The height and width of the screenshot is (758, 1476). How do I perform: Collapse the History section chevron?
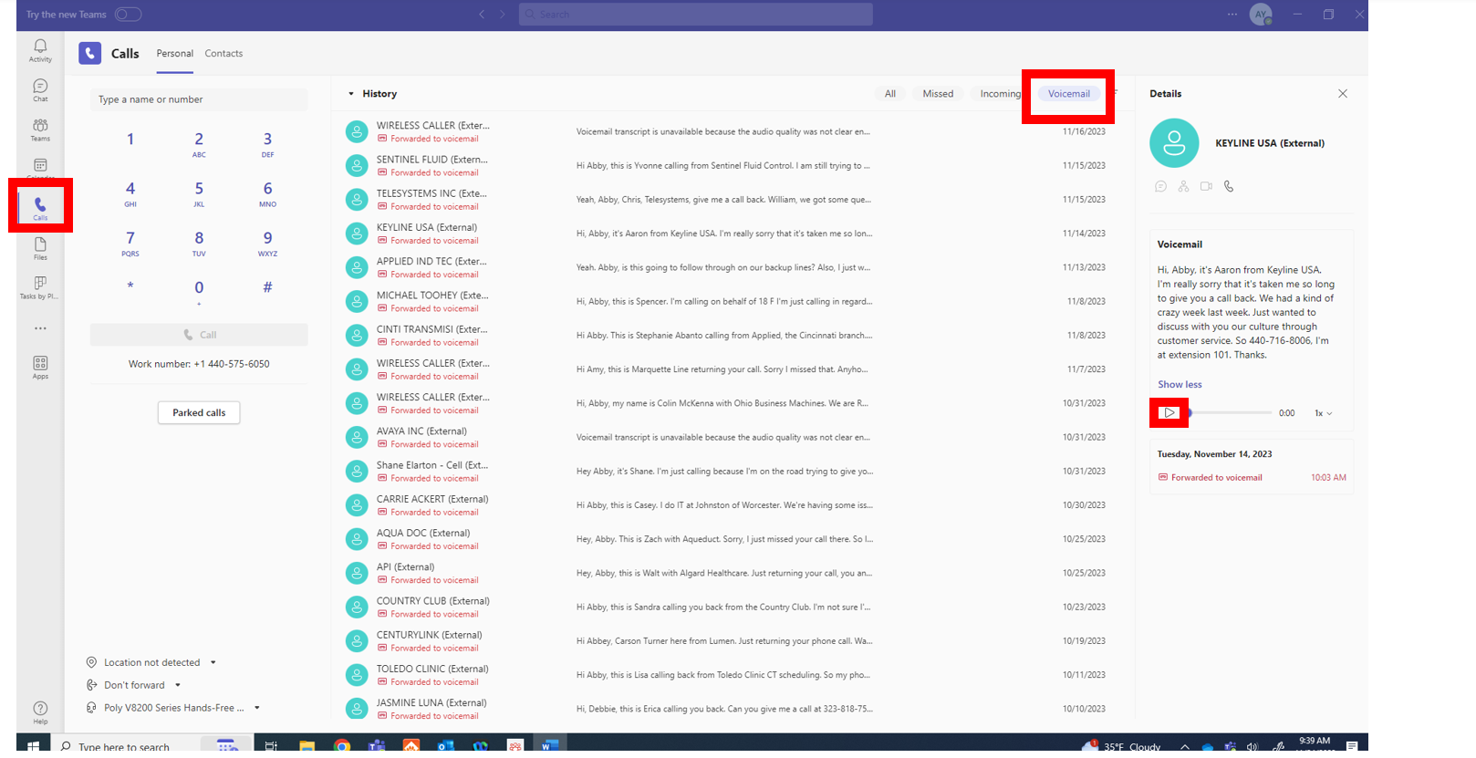click(x=351, y=94)
